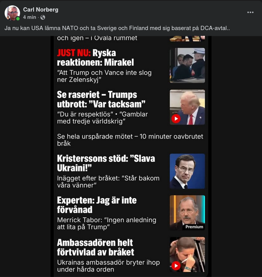262x277 pixels.
Task: Click play icon on ambassador video thumbnail
Action: point(176,265)
